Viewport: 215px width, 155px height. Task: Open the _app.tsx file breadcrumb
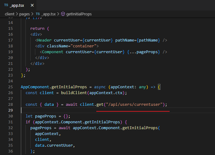(x=49, y=14)
